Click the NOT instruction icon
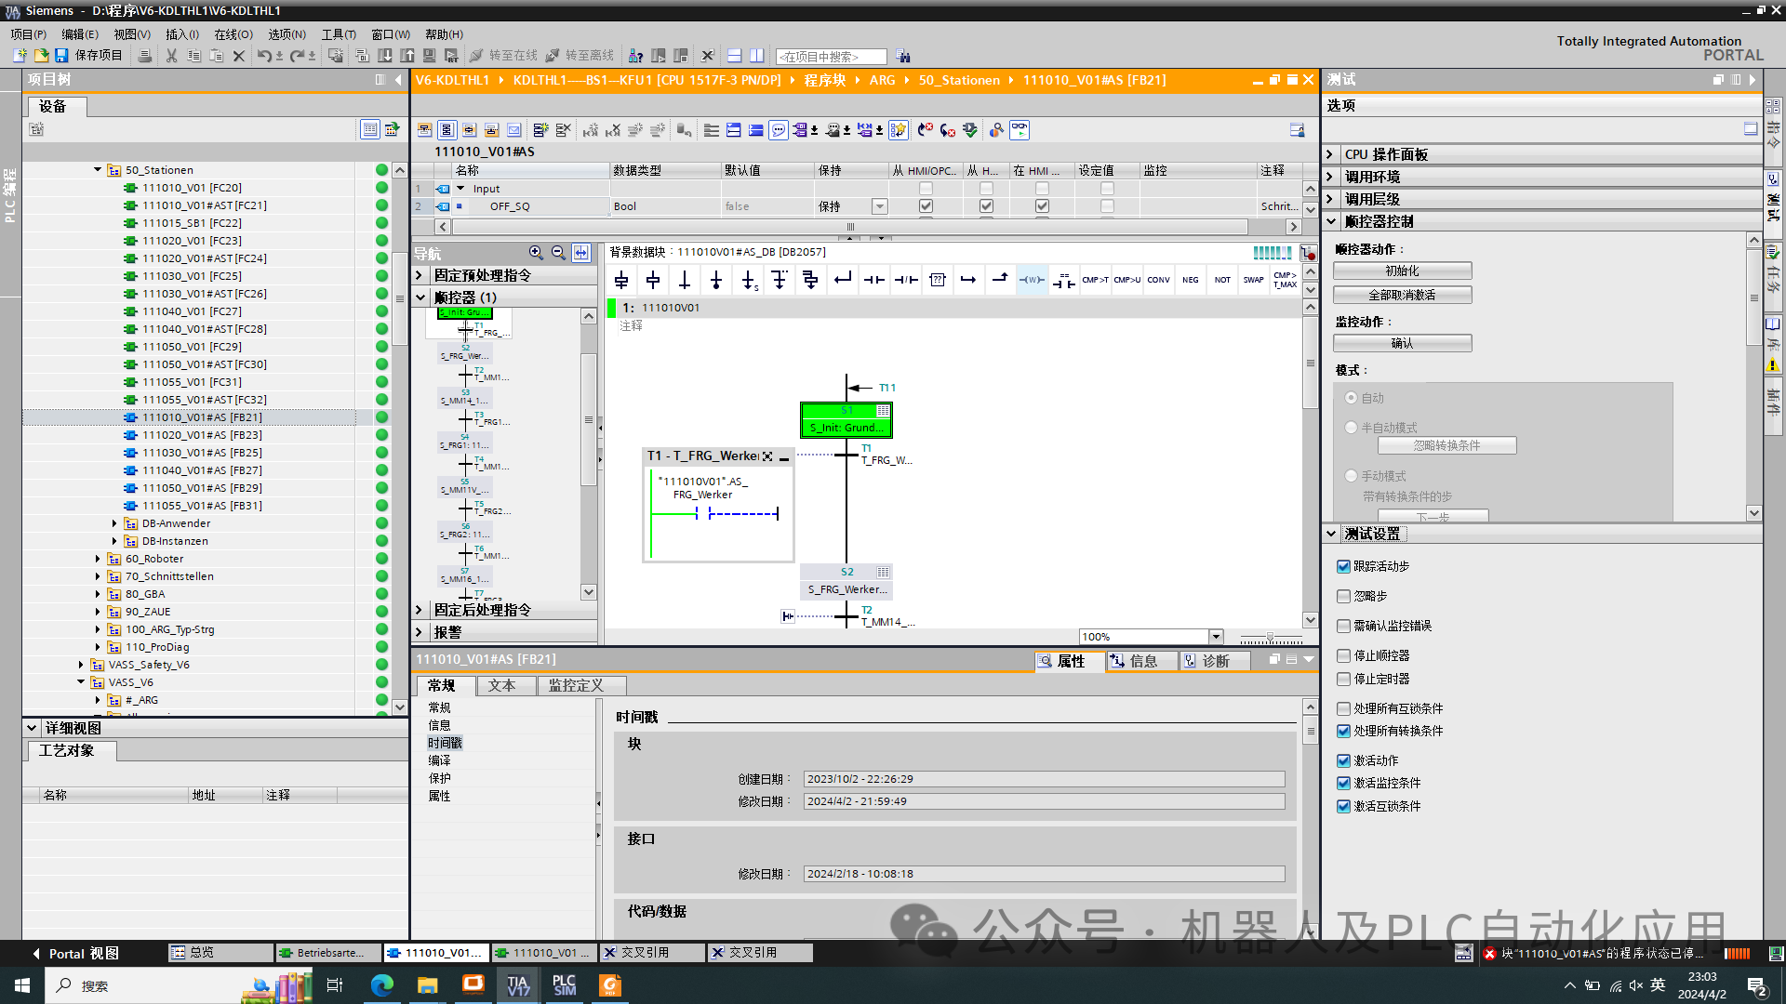The image size is (1786, 1004). 1221,280
